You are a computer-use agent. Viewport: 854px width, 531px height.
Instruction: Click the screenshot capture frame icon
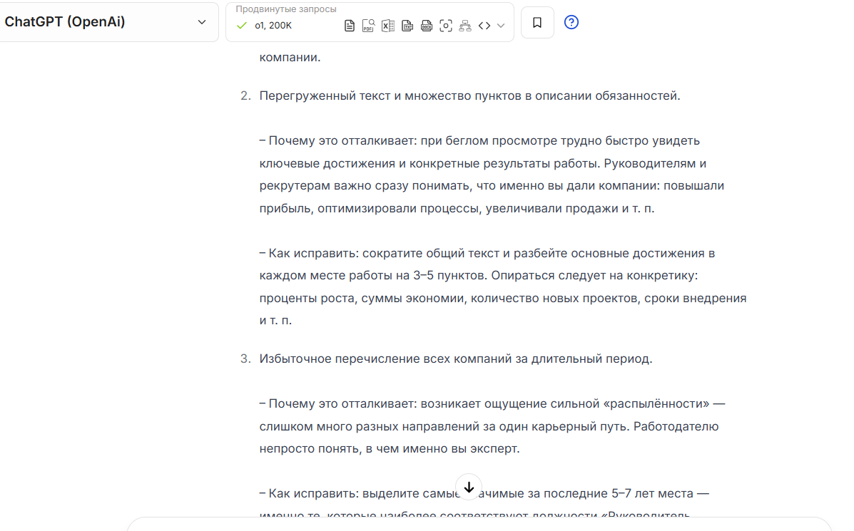[445, 26]
